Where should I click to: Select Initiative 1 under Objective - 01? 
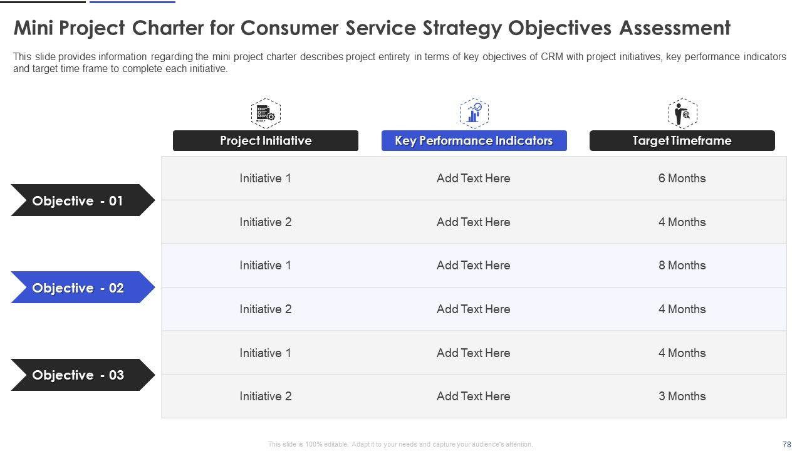[x=265, y=179]
